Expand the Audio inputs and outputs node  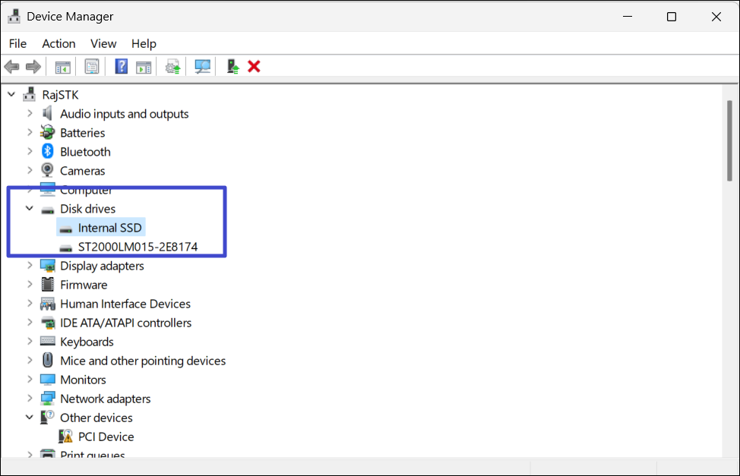[30, 114]
